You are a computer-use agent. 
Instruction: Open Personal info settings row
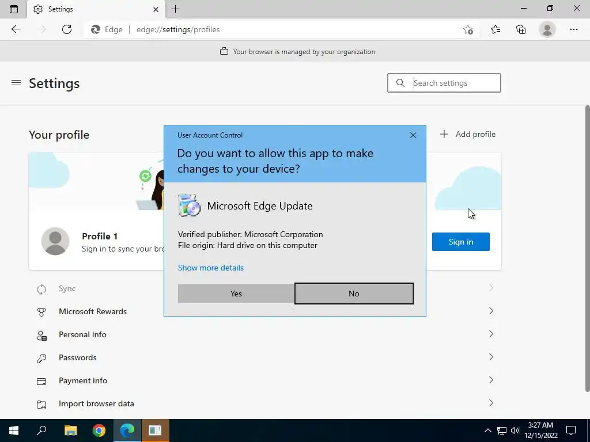265,334
